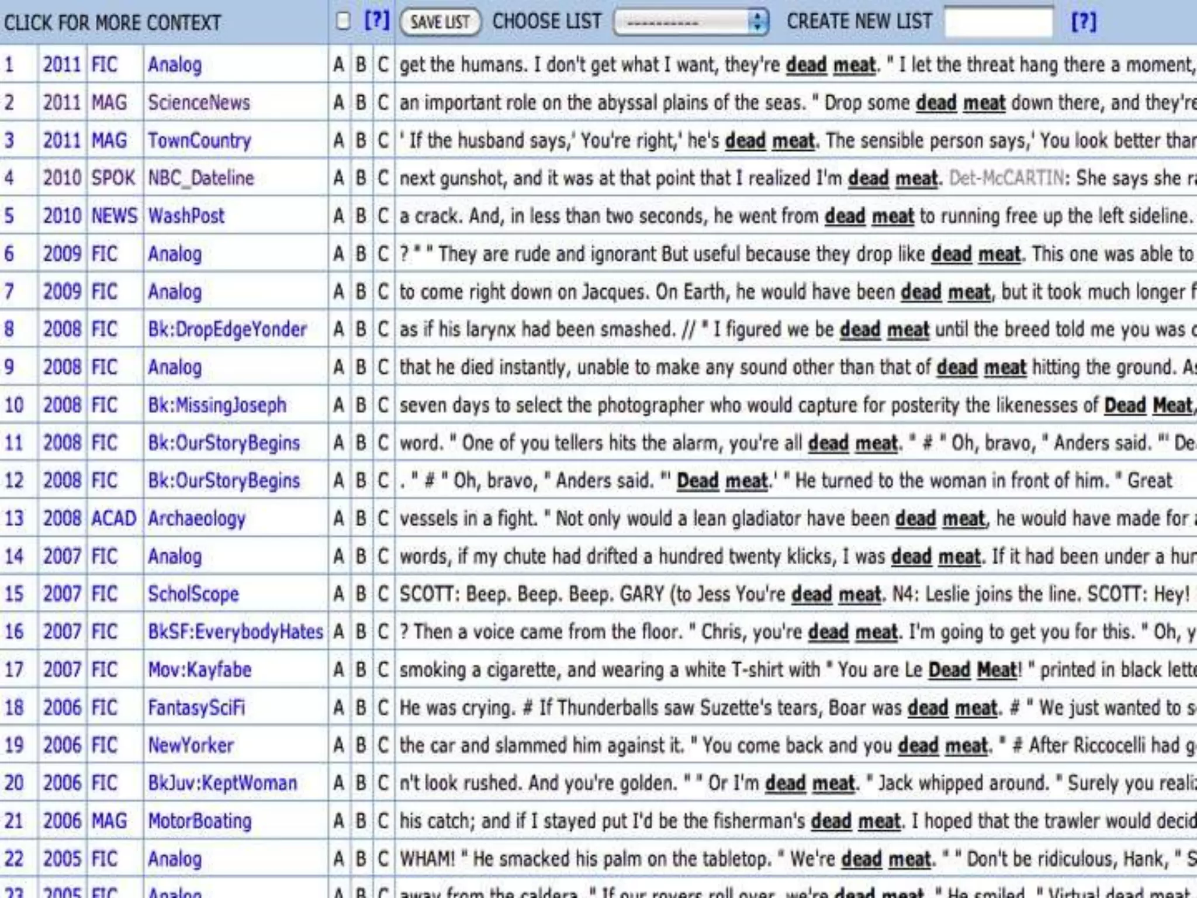Viewport: 1197px width, 898px height.
Task: Open Mov:Kayfabe source link in row 17
Action: (200, 669)
